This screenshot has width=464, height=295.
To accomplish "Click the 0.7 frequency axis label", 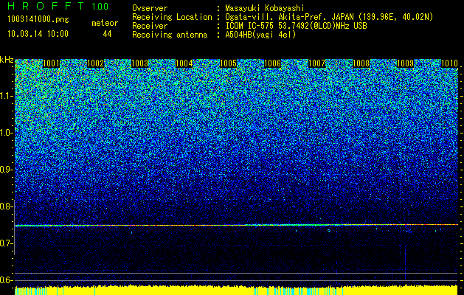I will tap(7, 243).
